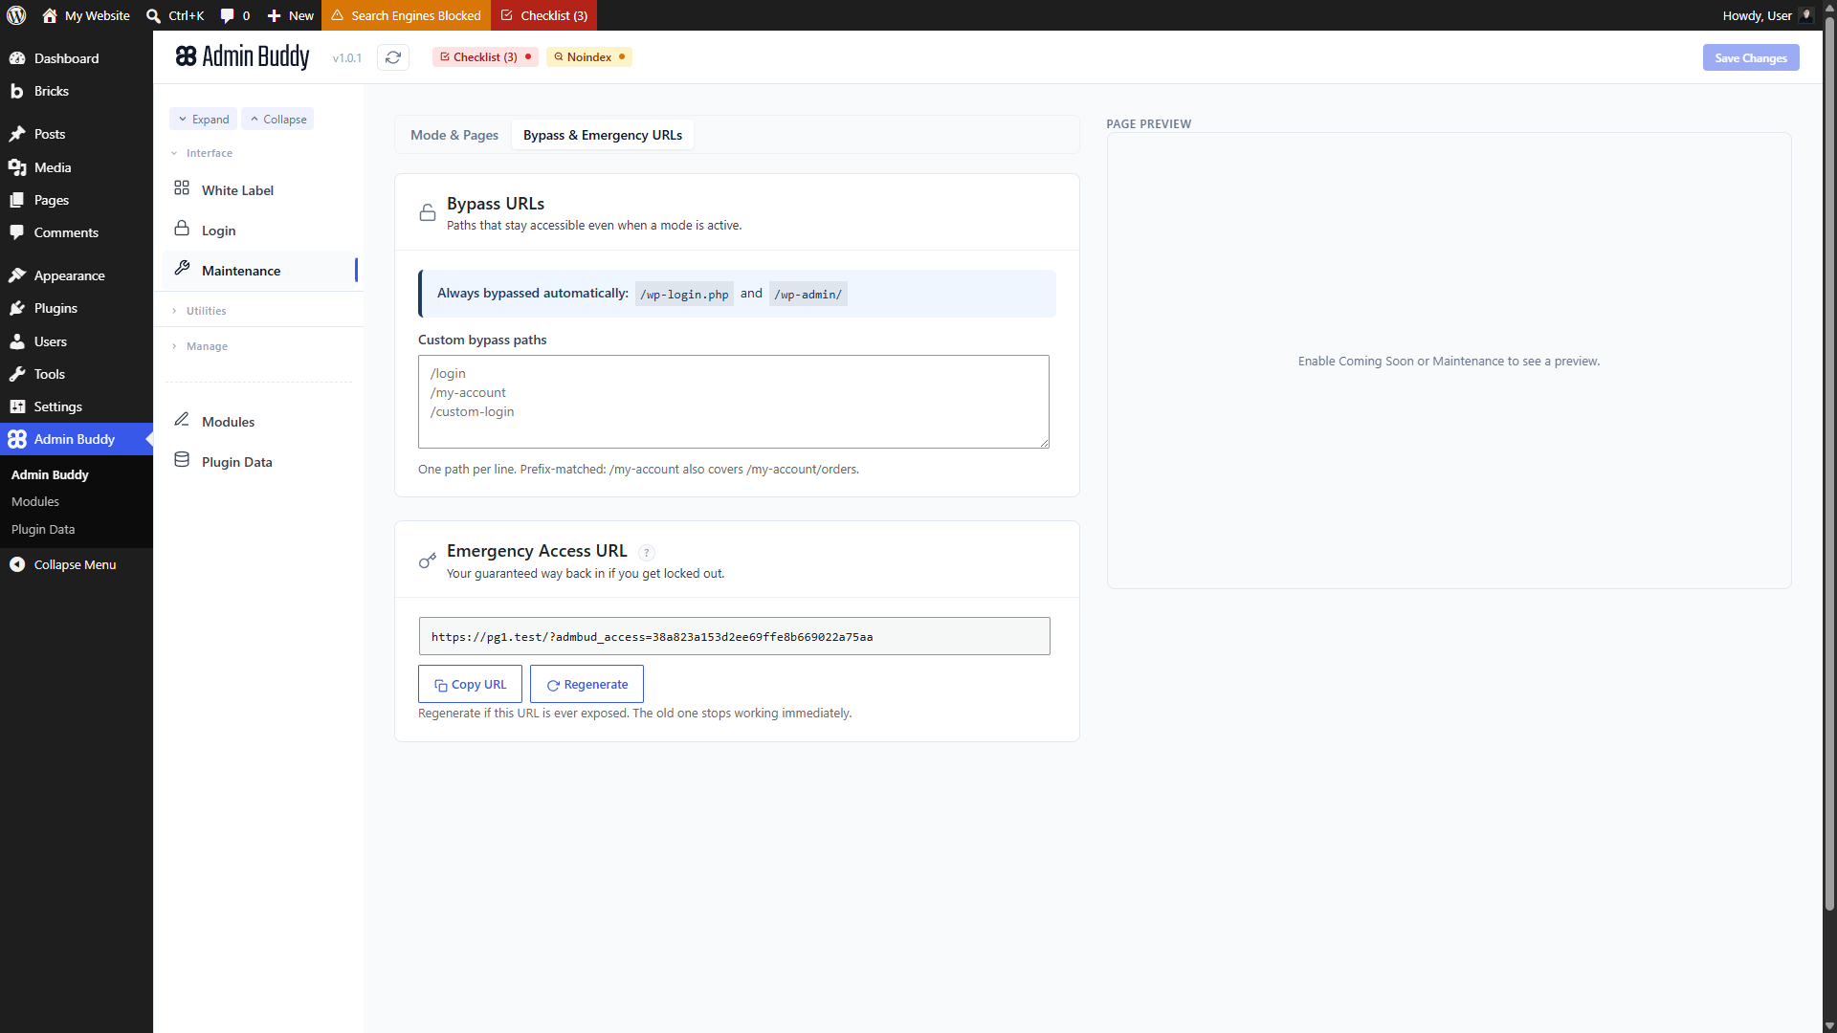This screenshot has width=1837, height=1033.
Task: Regenerate the emergency access URL
Action: (587, 685)
